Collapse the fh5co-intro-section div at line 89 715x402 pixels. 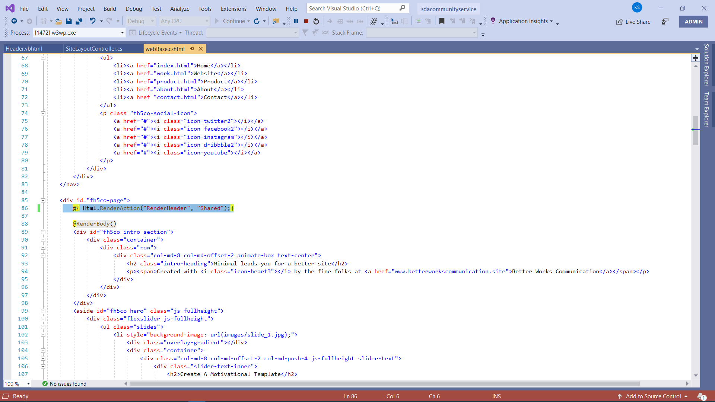pyautogui.click(x=43, y=232)
